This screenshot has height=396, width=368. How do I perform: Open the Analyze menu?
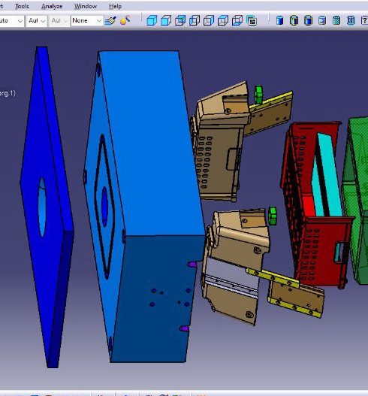(x=52, y=6)
